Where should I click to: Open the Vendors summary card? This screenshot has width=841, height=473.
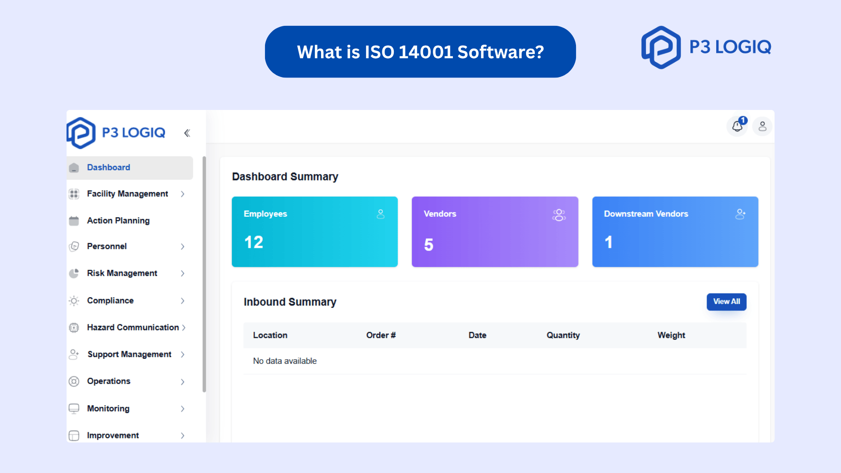pyautogui.click(x=495, y=232)
